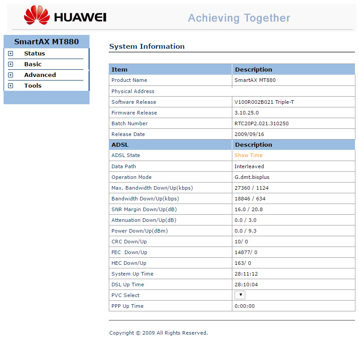This screenshot has height=340, width=359.
Task: Click the Achieving Together slogan
Action: coord(239,18)
